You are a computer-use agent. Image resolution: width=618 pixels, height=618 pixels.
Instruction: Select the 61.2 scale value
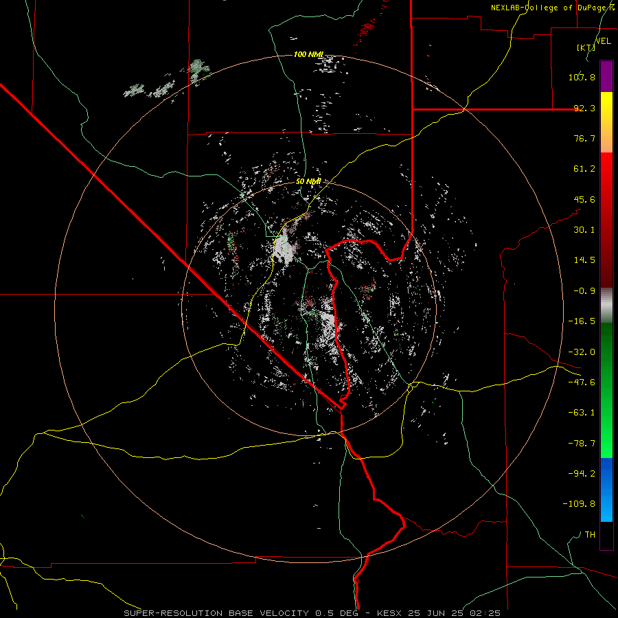tap(584, 169)
